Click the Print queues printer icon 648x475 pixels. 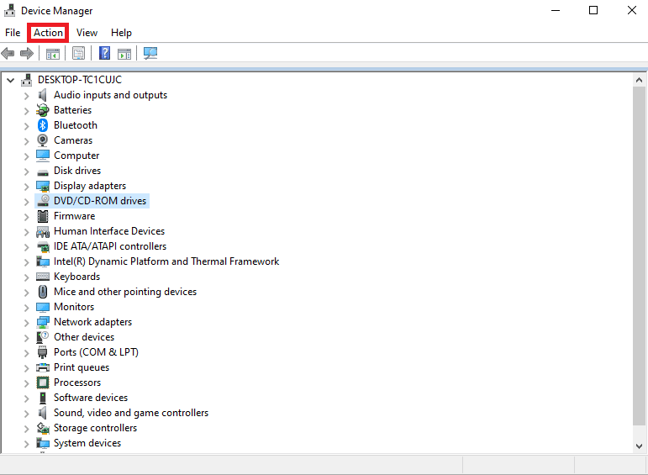click(x=43, y=367)
